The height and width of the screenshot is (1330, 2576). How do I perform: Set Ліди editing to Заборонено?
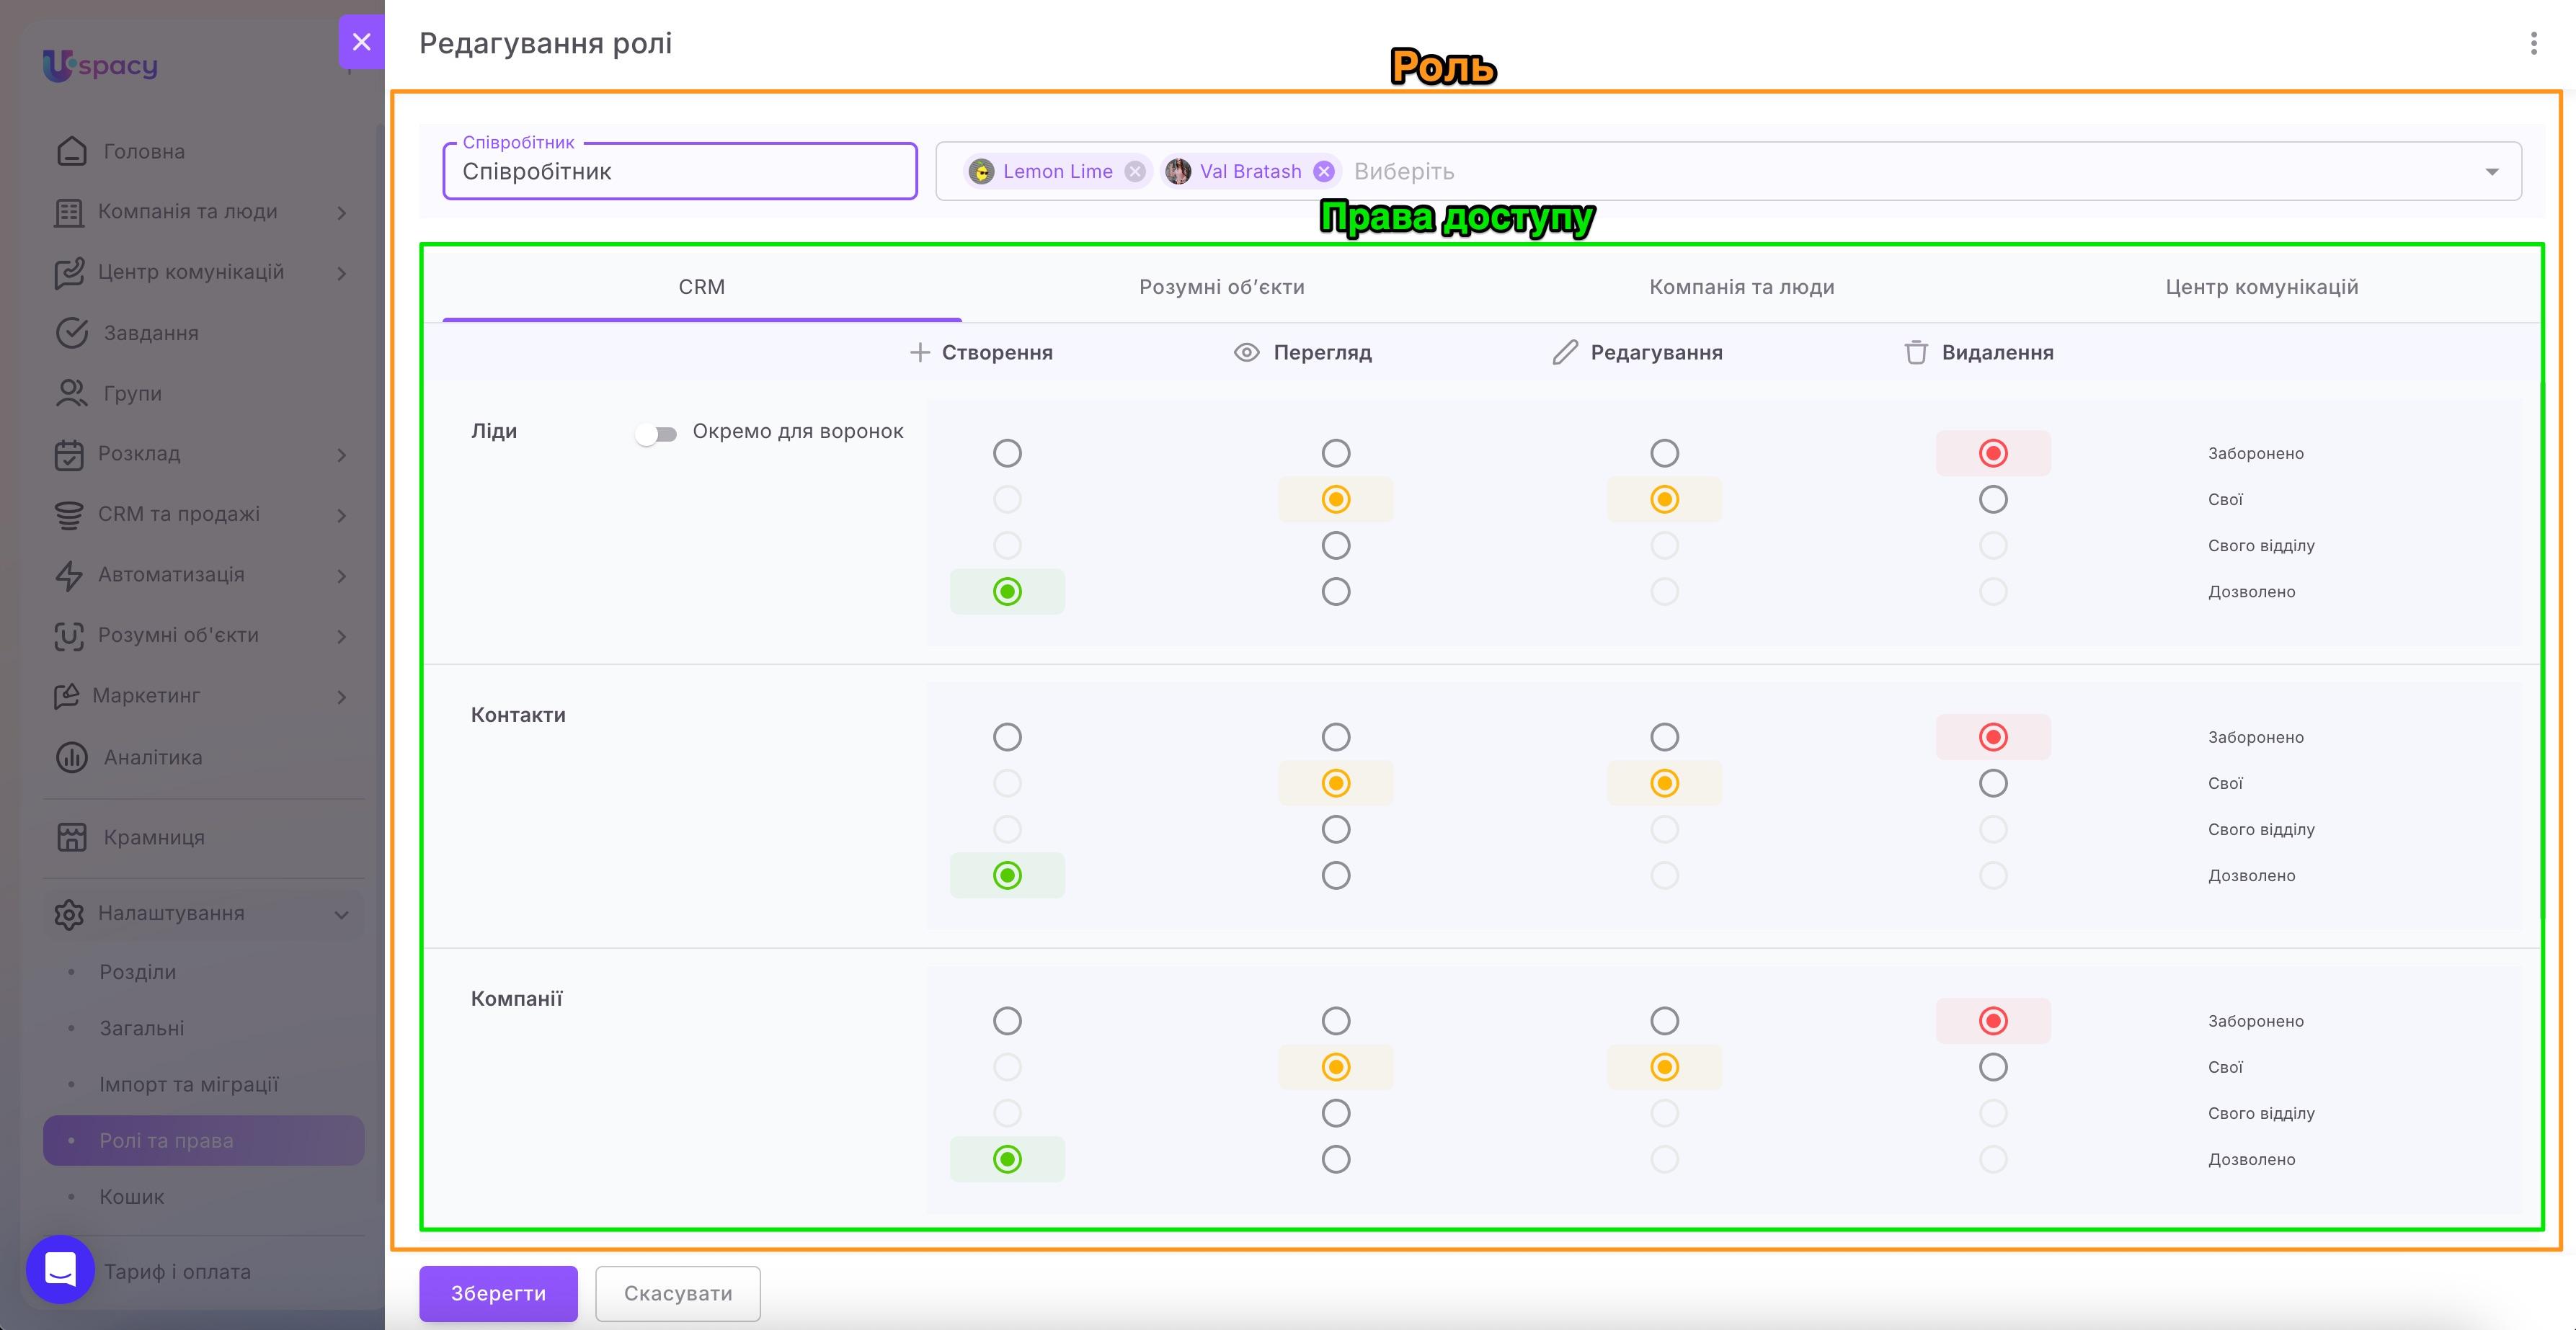pyautogui.click(x=1664, y=454)
